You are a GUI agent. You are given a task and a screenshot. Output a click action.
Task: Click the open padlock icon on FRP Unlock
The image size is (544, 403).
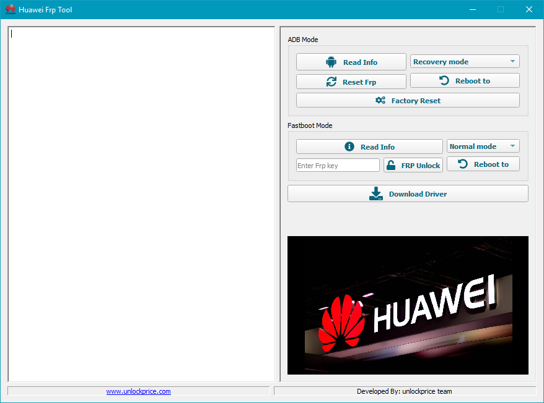coord(391,165)
